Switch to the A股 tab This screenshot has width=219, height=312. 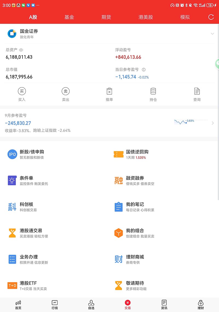[33, 17]
